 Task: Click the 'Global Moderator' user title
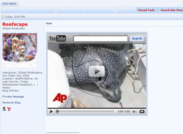[14, 29]
